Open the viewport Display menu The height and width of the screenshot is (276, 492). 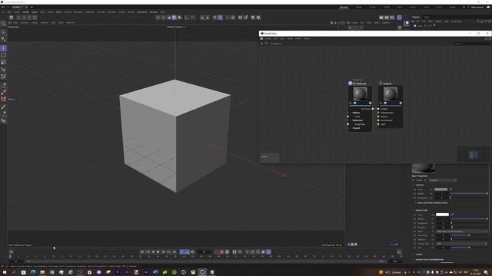pyautogui.click(x=35, y=22)
